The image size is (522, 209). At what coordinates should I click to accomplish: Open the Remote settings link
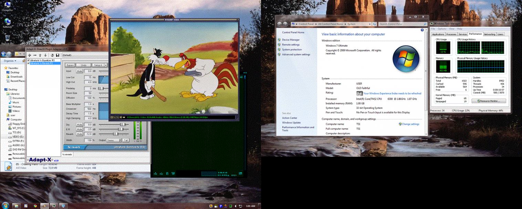coord(291,45)
